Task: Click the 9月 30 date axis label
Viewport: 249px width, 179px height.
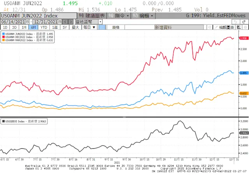Action: pyautogui.click(x=127, y=159)
